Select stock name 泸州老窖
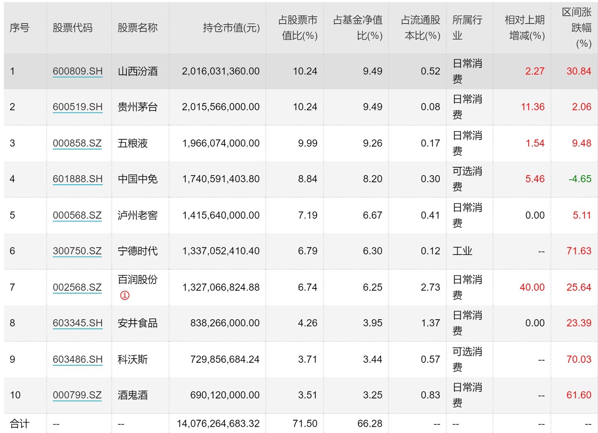 [137, 215]
